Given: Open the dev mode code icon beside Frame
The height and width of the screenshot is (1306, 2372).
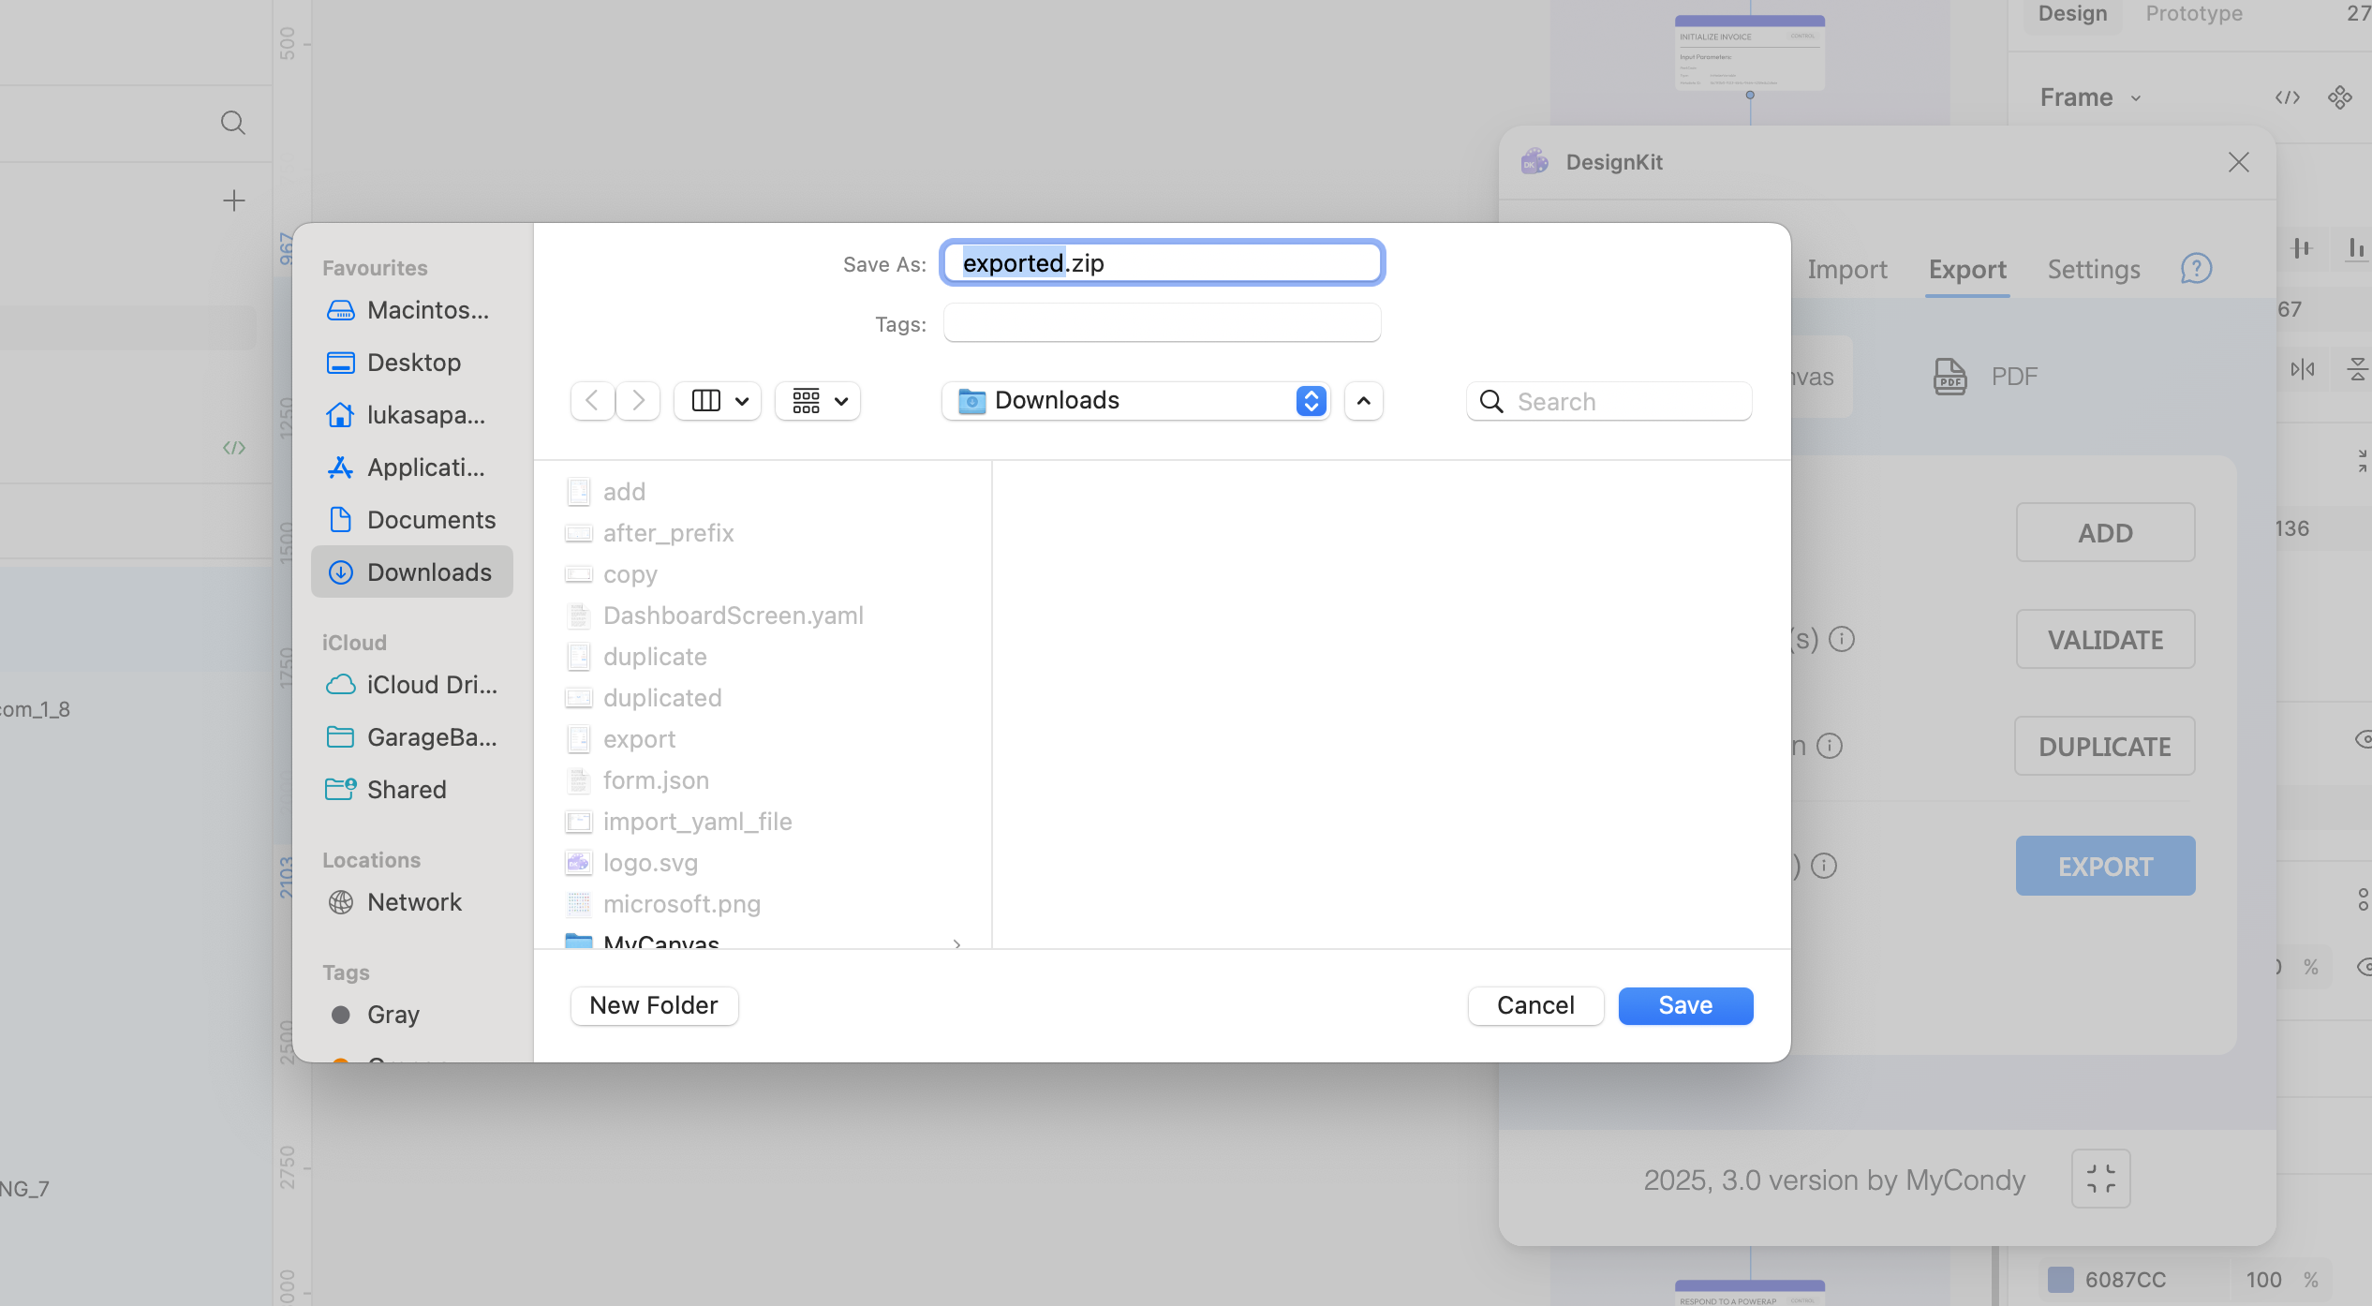Looking at the screenshot, I should (2288, 97).
